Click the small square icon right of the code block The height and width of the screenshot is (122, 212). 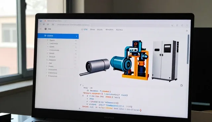pyautogui.click(x=182, y=85)
